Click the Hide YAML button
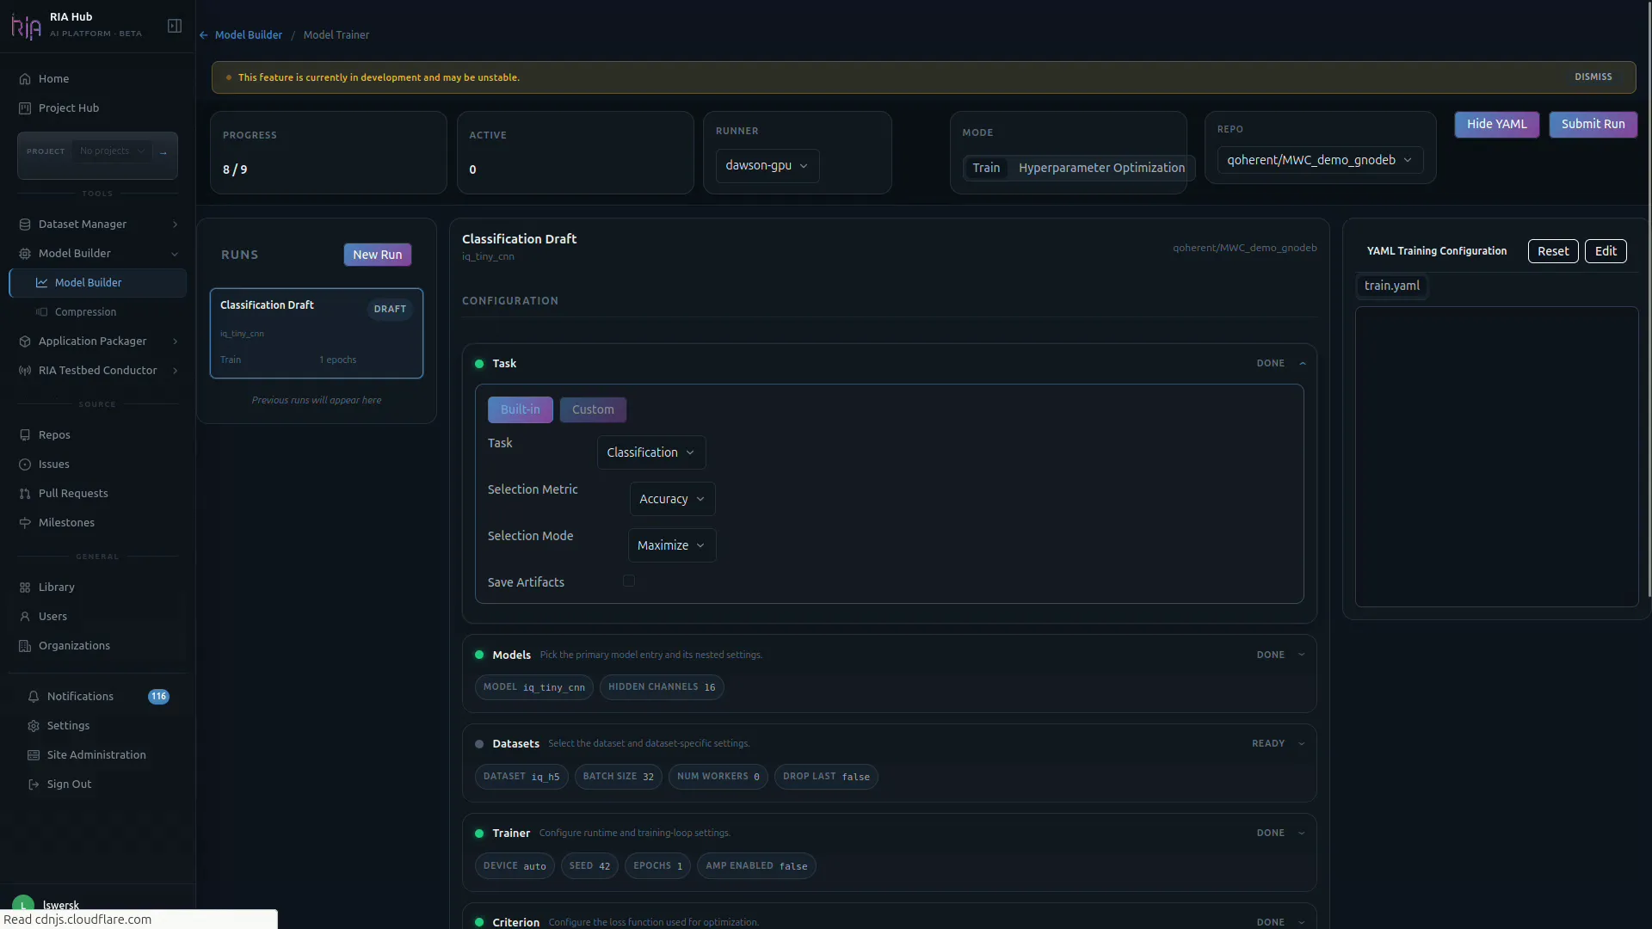The image size is (1652, 929). tap(1496, 125)
